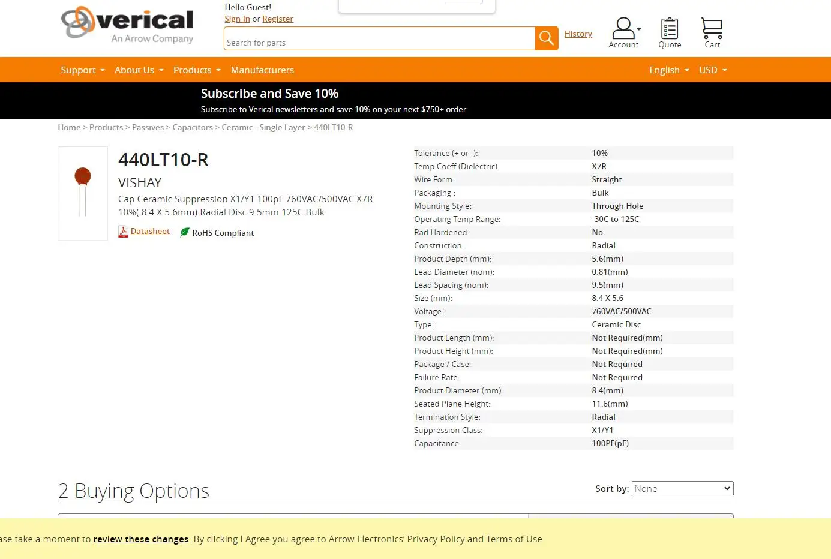Click the Register link
Image resolution: width=831 pixels, height=559 pixels.
[x=278, y=19]
